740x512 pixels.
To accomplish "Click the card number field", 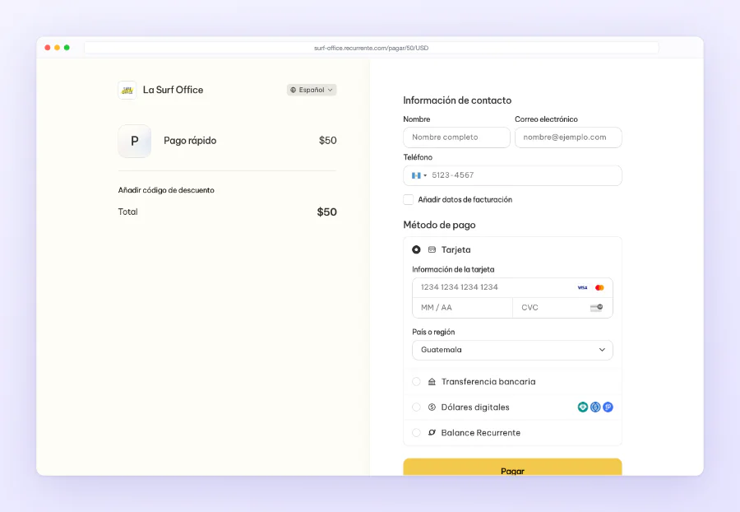I will [x=512, y=287].
